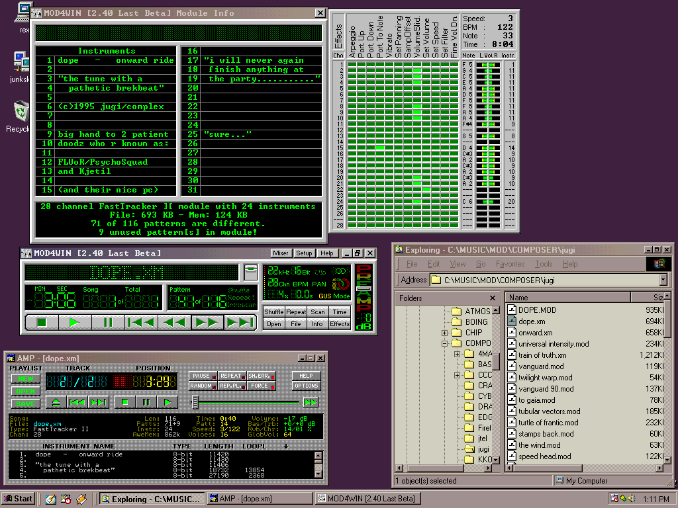The image size is (678, 508).
Task: Open the Tools menu in Explorer
Action: pos(544,264)
